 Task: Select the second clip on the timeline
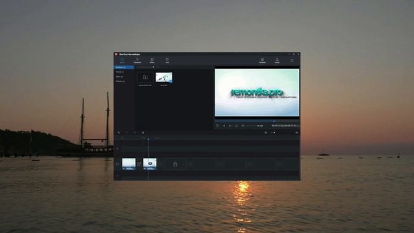[149, 164]
